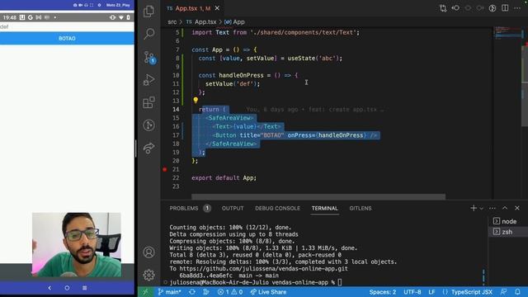Change end of line sequence LF
This screenshot has width=528, height=297.
coord(431,292)
